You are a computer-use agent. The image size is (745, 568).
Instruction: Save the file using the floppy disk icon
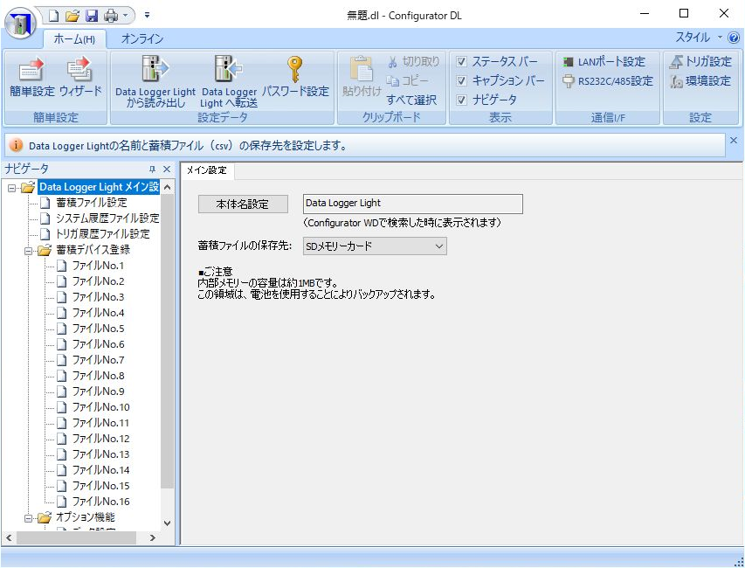click(92, 16)
